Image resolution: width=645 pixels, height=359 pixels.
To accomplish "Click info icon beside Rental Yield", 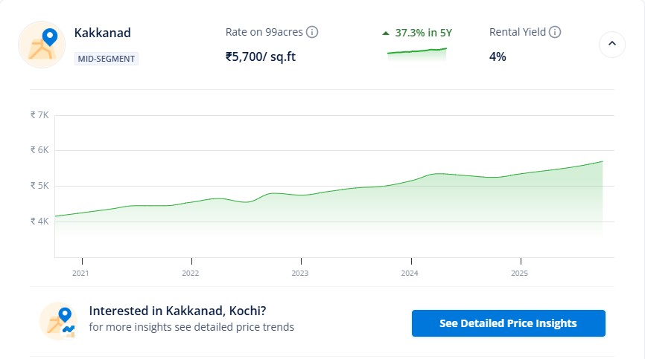I will 555,32.
